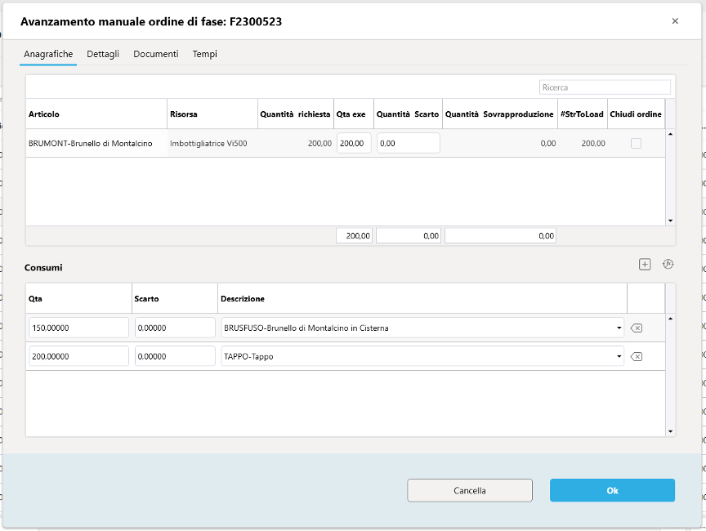Screen dimensions: 706x531
Task: Open the TAPPO-Tappo description dropdown
Action: (x=619, y=357)
